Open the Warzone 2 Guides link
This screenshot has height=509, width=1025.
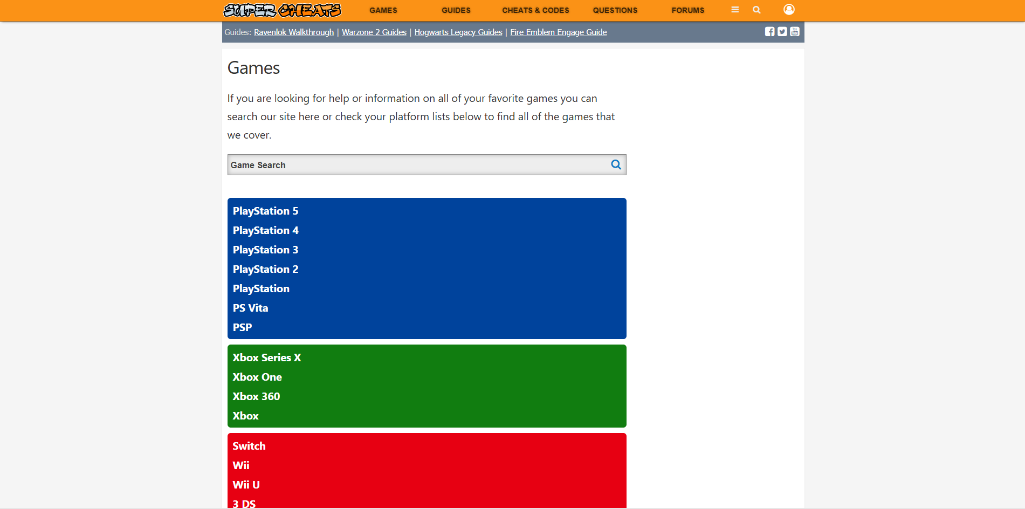(374, 32)
